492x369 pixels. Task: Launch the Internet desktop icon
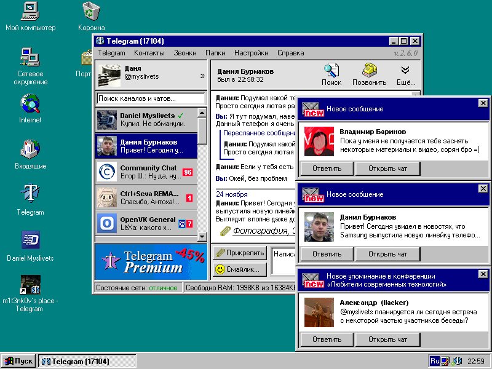30,108
